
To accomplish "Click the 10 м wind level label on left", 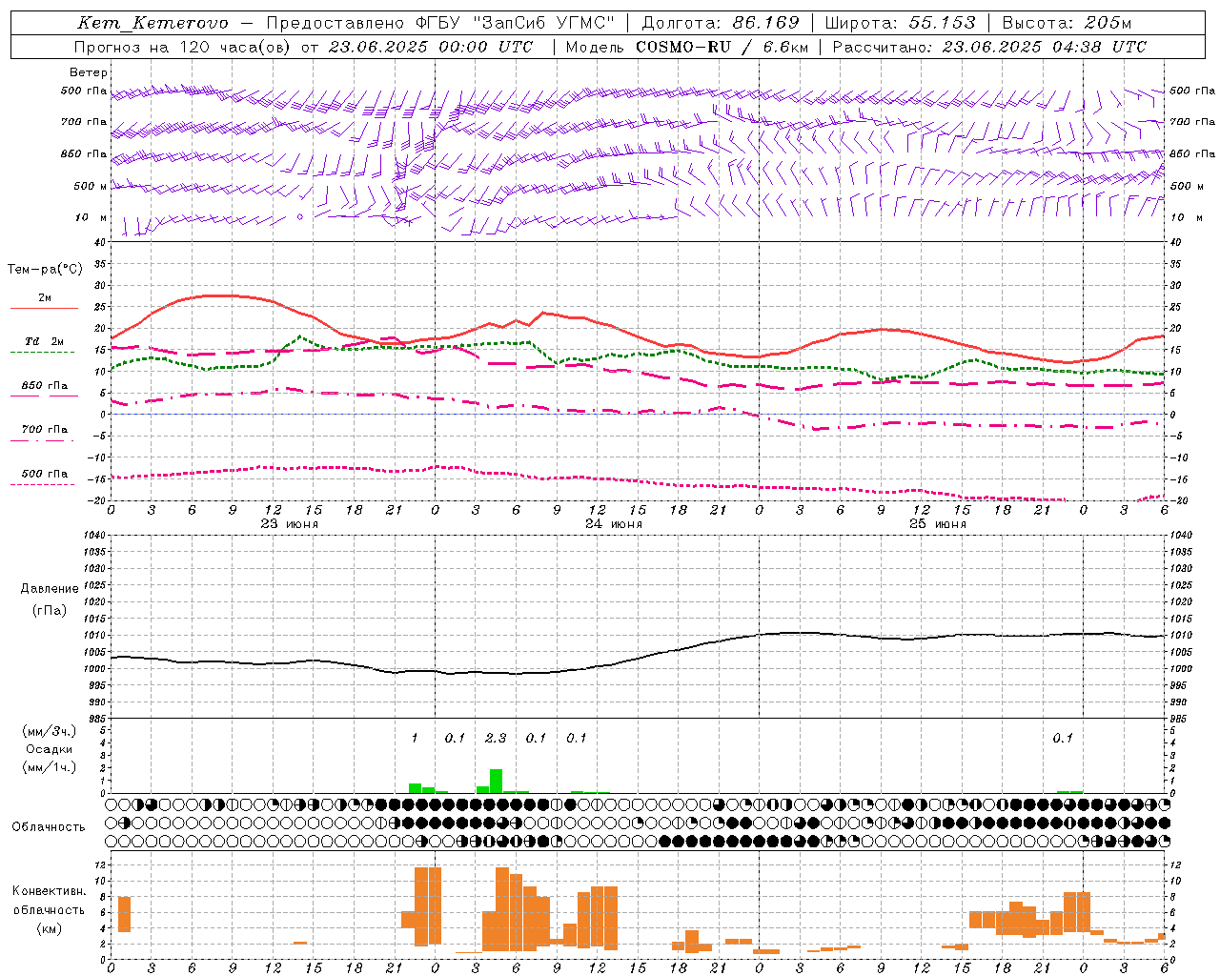I will point(92,218).
